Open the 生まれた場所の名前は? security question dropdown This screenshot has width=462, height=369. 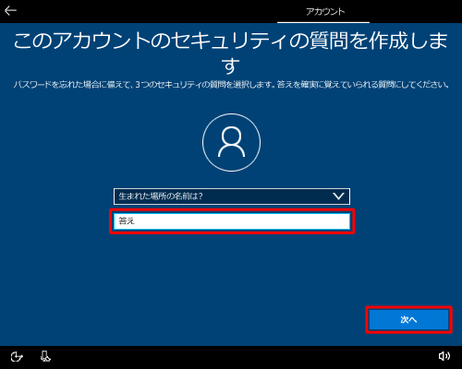coord(232,196)
